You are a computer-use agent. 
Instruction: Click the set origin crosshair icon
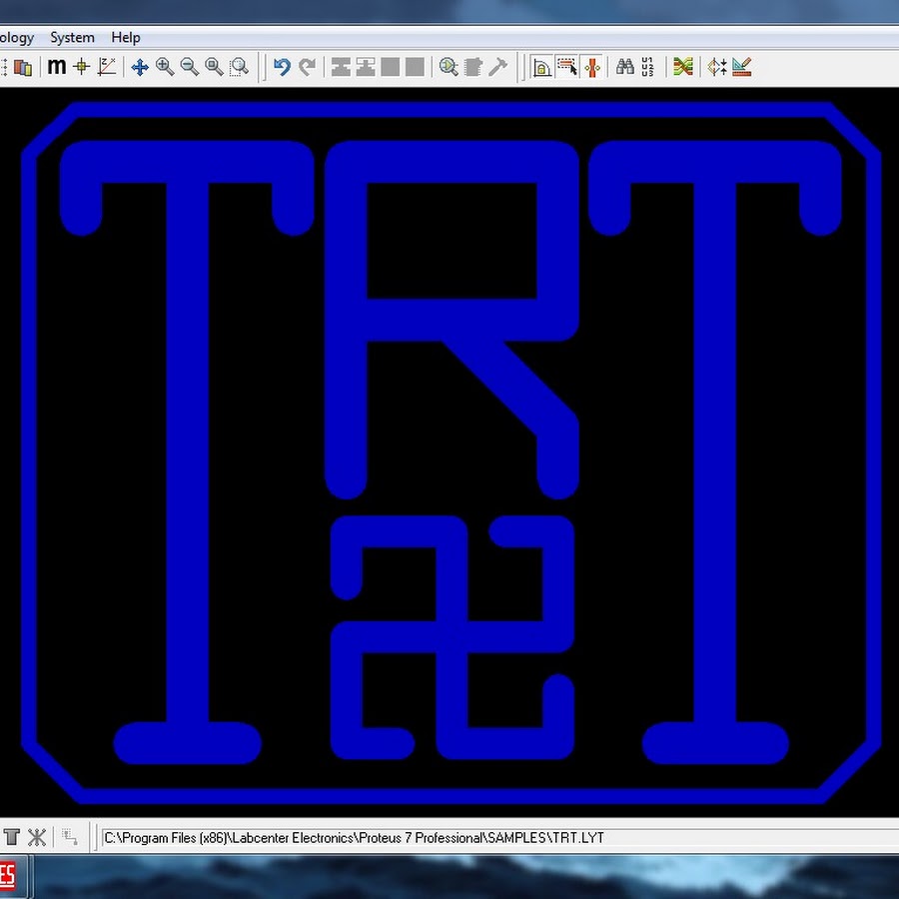pyautogui.click(x=81, y=67)
